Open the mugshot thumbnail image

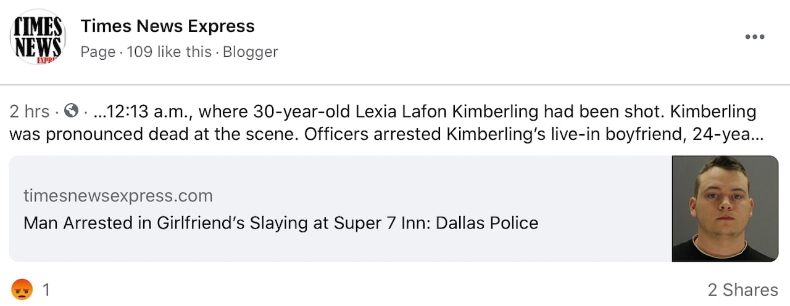coord(725,209)
